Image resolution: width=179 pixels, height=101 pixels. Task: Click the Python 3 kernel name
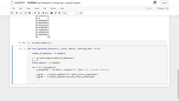162,8
